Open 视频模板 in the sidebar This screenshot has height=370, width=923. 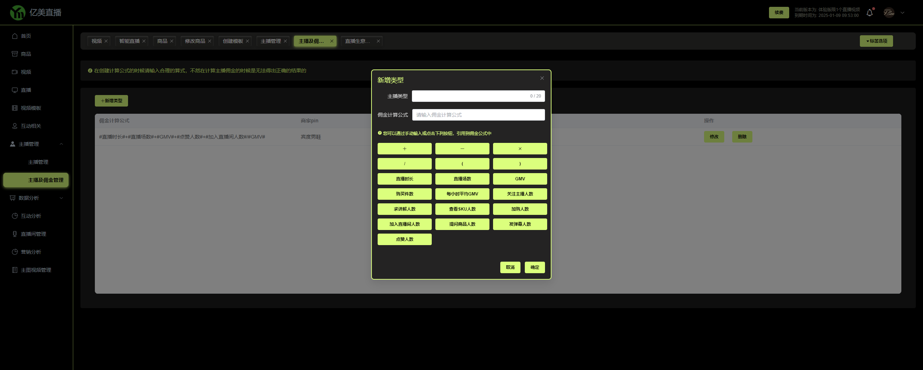(x=31, y=108)
